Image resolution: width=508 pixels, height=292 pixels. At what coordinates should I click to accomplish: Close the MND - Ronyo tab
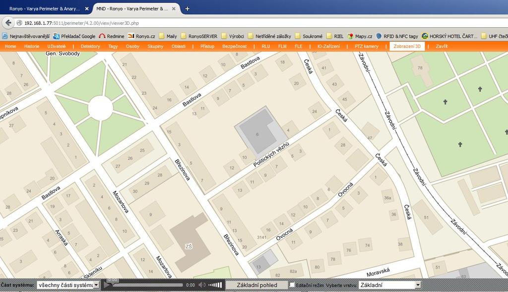point(174,9)
